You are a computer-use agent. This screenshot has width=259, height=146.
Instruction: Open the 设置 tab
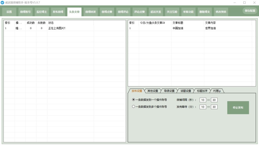click(x=9, y=12)
